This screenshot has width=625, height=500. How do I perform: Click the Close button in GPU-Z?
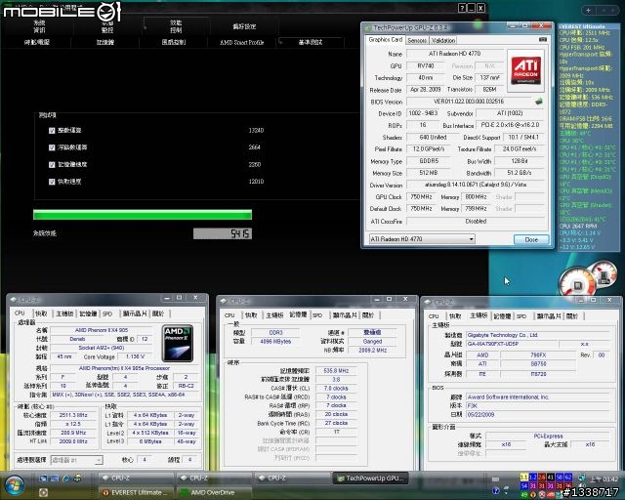pyautogui.click(x=531, y=239)
